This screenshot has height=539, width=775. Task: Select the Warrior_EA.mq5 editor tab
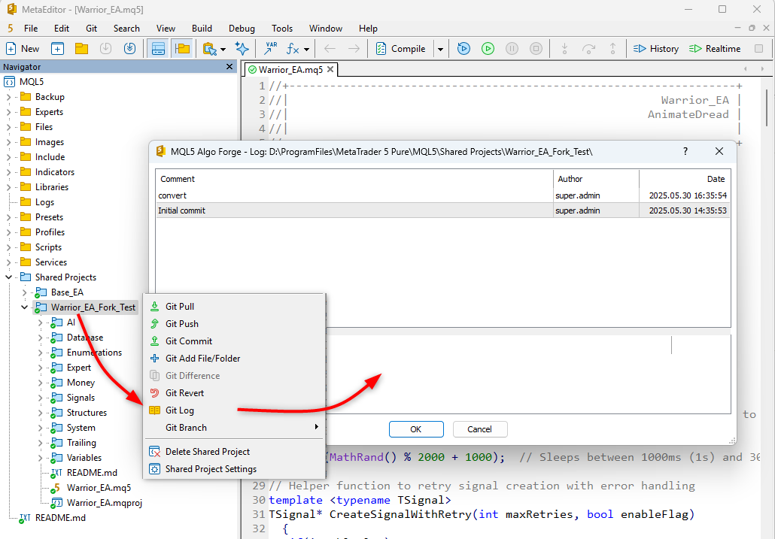(x=290, y=70)
